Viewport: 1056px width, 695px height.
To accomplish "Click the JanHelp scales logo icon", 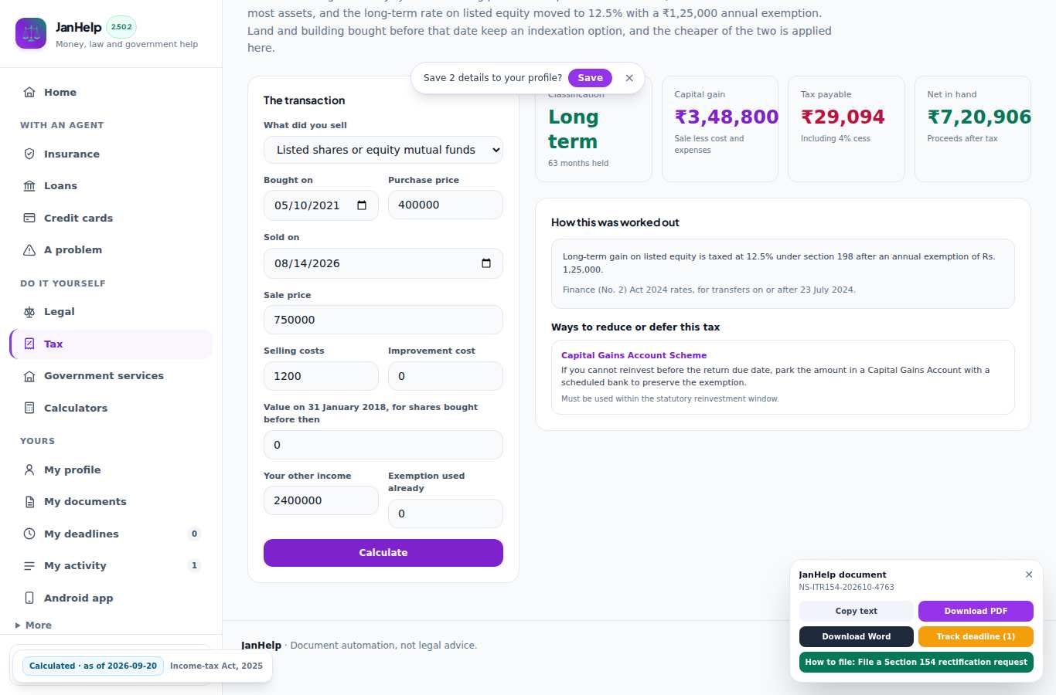I will tap(31, 33).
